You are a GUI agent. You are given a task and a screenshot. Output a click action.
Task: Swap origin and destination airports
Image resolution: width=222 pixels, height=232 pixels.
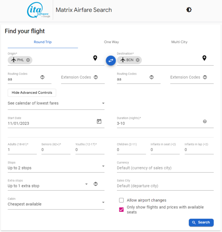coord(111,60)
